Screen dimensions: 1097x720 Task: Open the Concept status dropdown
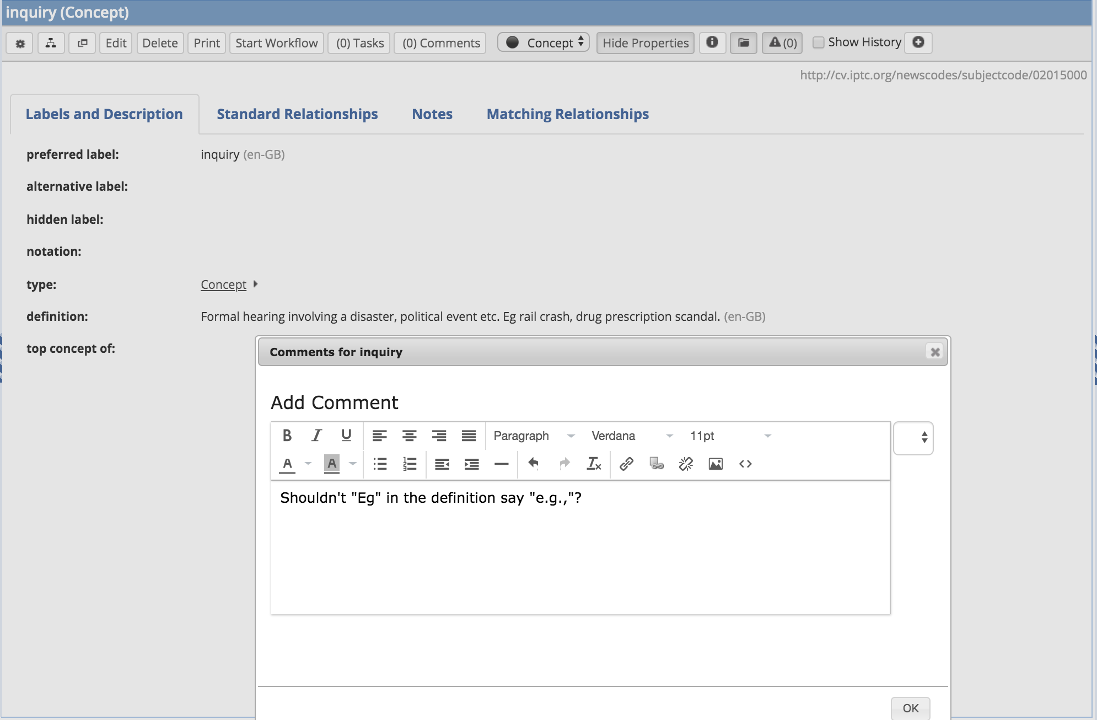544,42
